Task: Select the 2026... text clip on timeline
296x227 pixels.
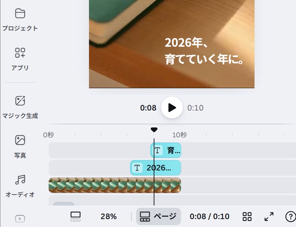Action: click(x=156, y=168)
